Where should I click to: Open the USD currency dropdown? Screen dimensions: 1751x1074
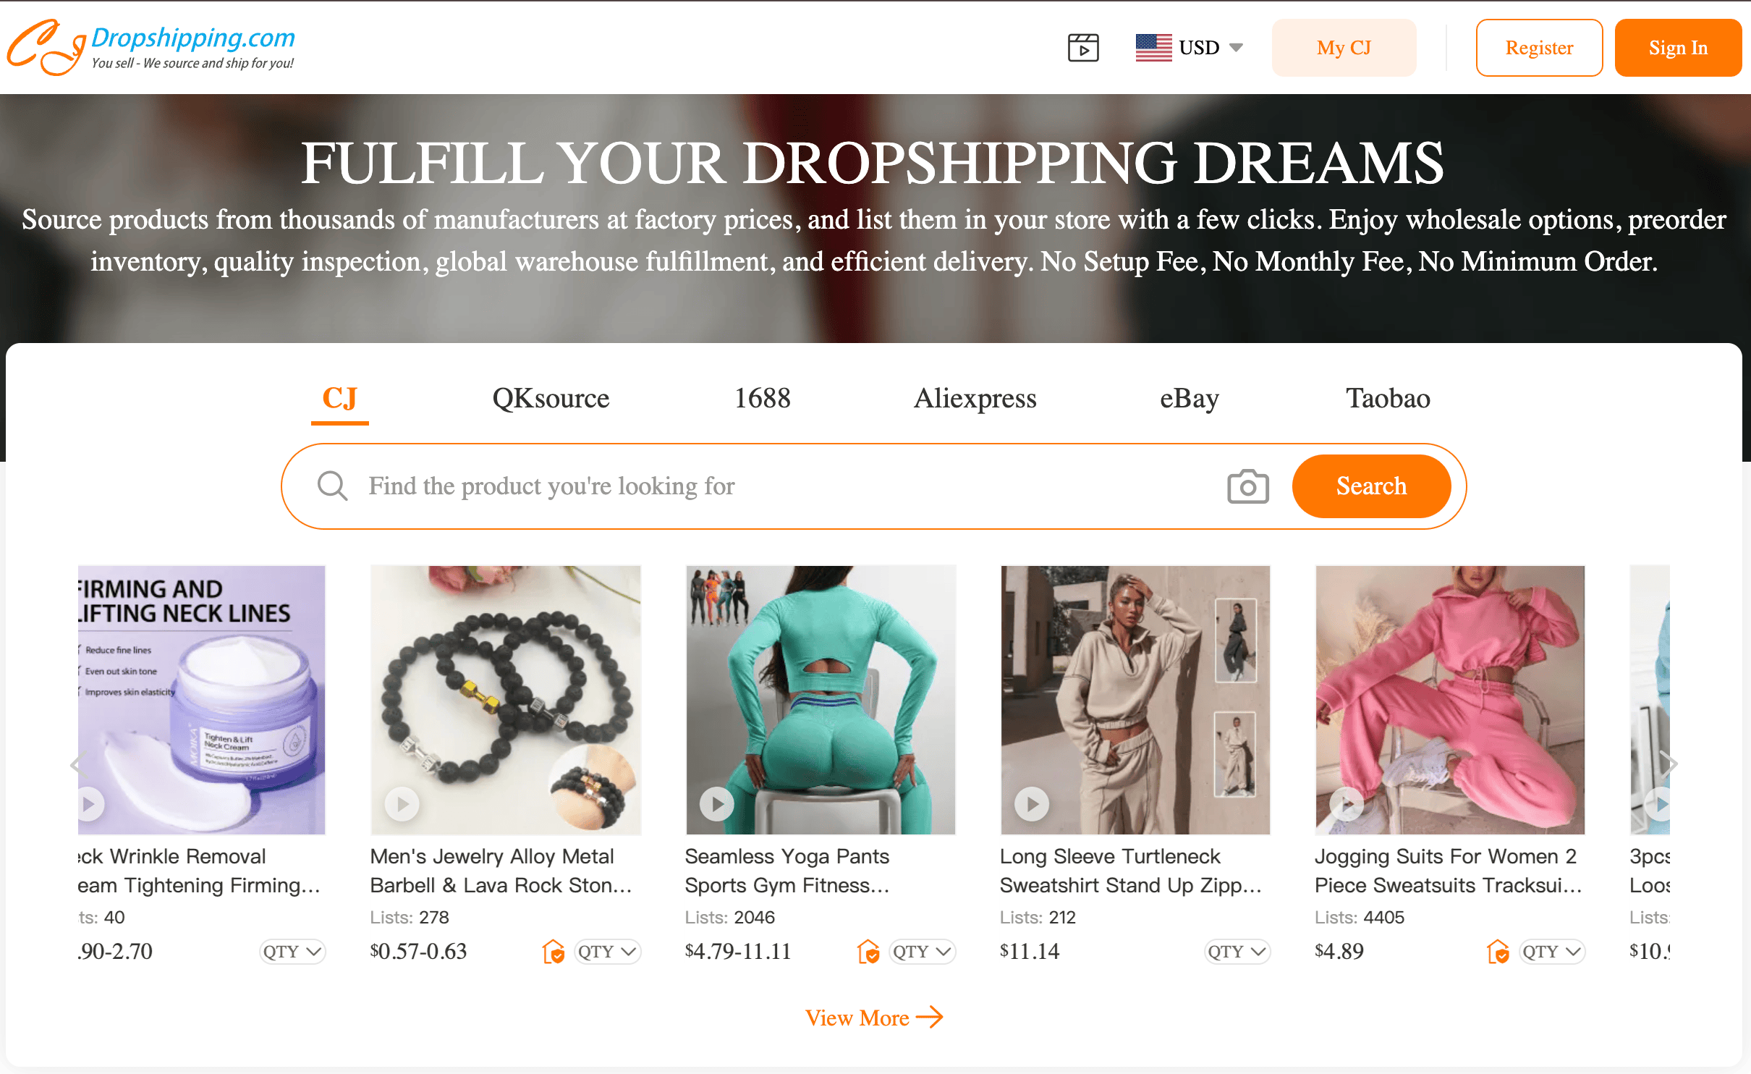point(1190,48)
